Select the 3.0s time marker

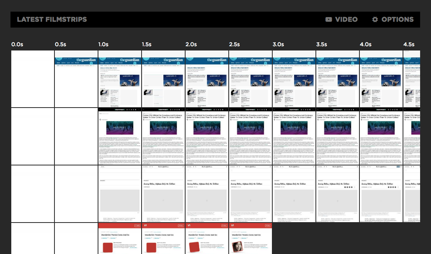(x=278, y=44)
